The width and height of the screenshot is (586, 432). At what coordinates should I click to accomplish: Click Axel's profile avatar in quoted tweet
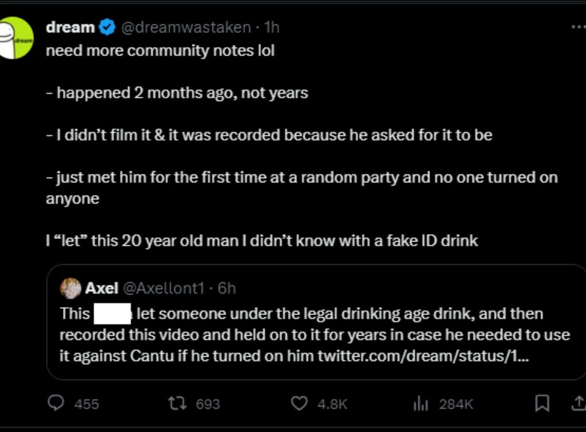(70, 288)
